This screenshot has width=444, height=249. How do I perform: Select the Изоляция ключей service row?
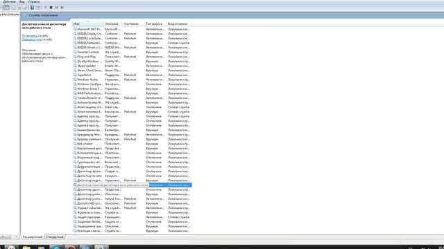tap(132, 231)
